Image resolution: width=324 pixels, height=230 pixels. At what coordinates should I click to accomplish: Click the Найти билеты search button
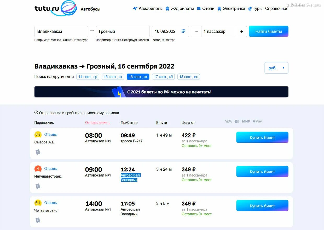point(269,31)
